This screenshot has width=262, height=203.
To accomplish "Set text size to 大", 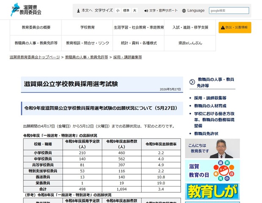I will pos(135,11).
